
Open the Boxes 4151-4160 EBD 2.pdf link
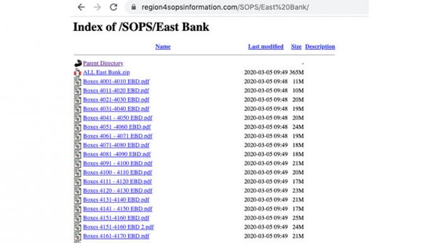pos(119,227)
